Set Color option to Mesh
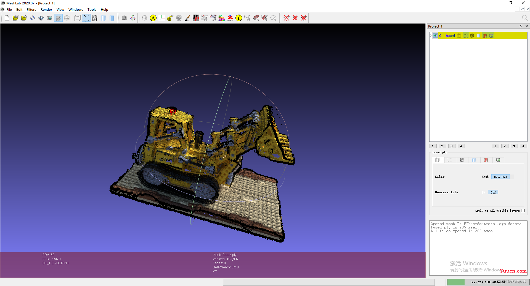Viewport: 530px width, 286px height. coord(485,177)
